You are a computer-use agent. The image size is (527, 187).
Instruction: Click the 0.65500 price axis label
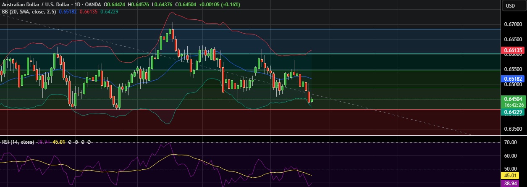tap(513, 69)
